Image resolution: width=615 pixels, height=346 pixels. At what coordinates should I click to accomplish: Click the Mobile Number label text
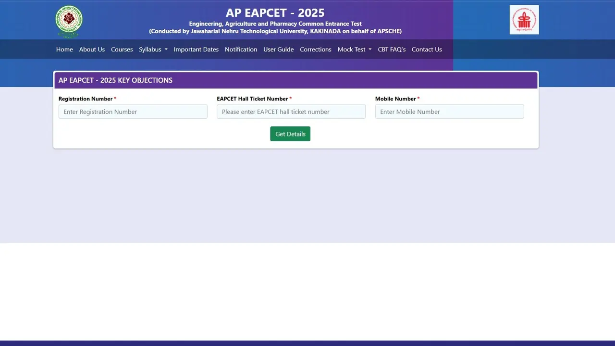[395, 99]
